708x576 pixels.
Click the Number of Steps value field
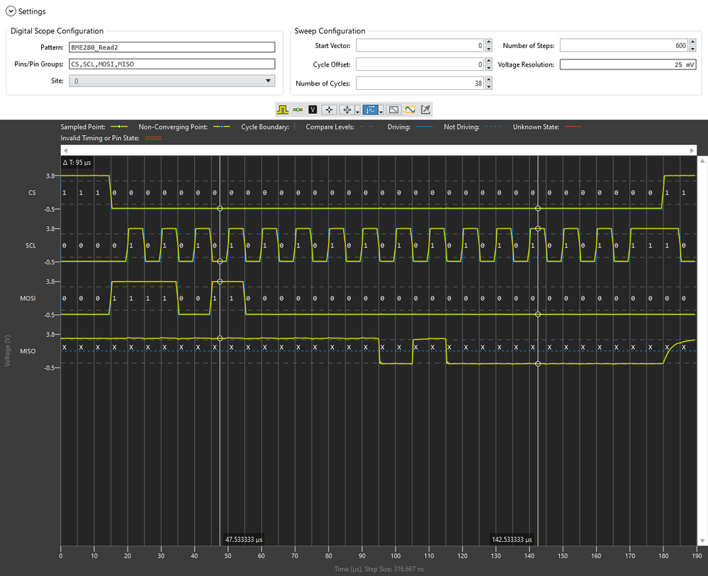[624, 45]
